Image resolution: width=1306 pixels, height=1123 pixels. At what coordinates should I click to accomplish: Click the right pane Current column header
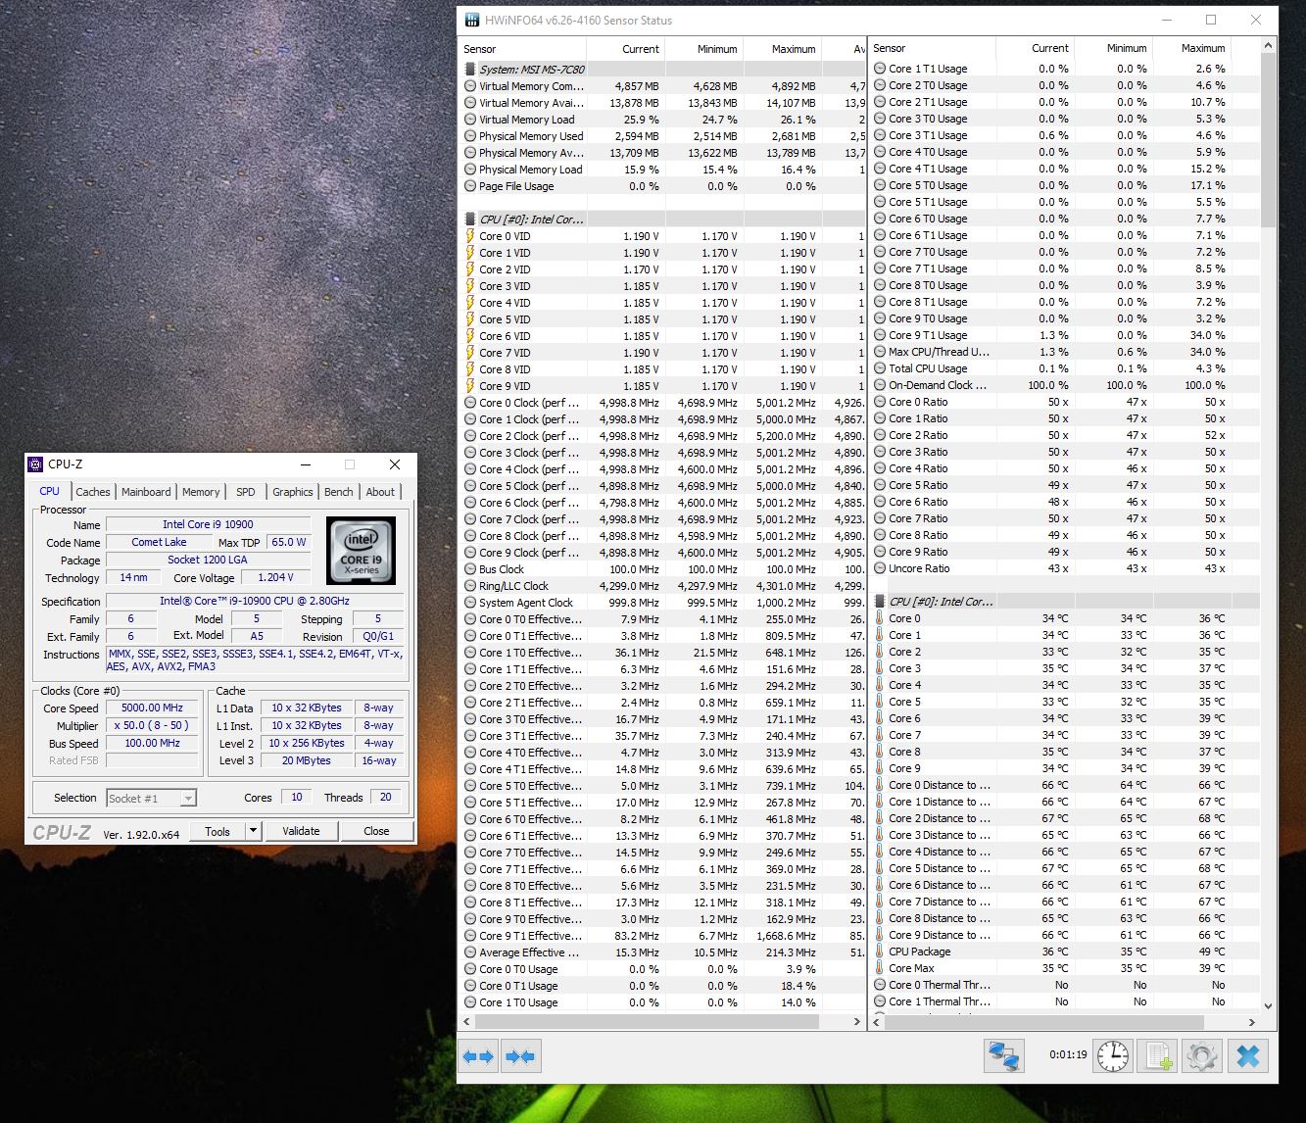(1036, 48)
